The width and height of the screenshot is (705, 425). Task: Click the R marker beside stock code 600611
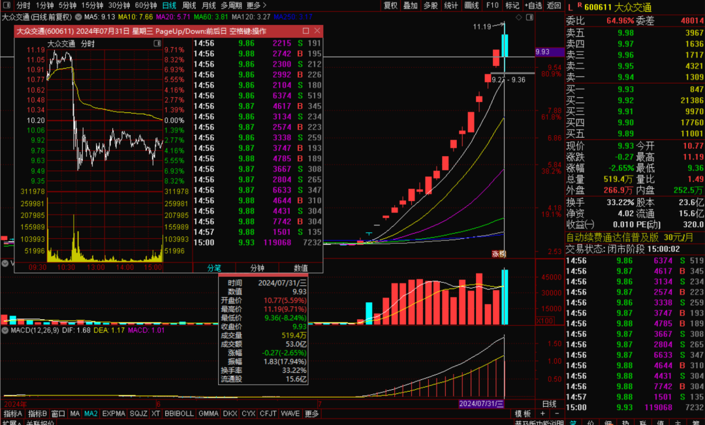(580, 5)
